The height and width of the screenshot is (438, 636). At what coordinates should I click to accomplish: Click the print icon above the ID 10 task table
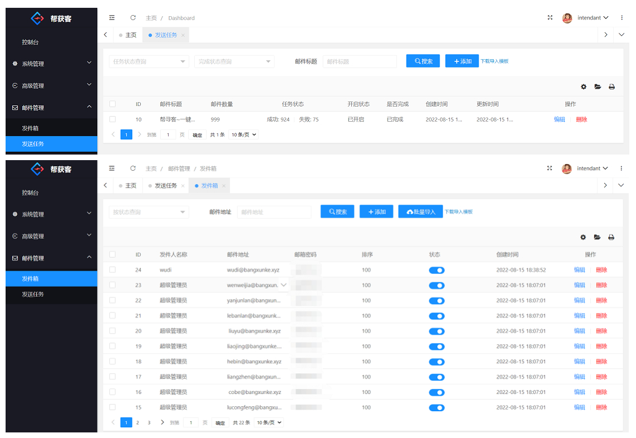(x=611, y=87)
